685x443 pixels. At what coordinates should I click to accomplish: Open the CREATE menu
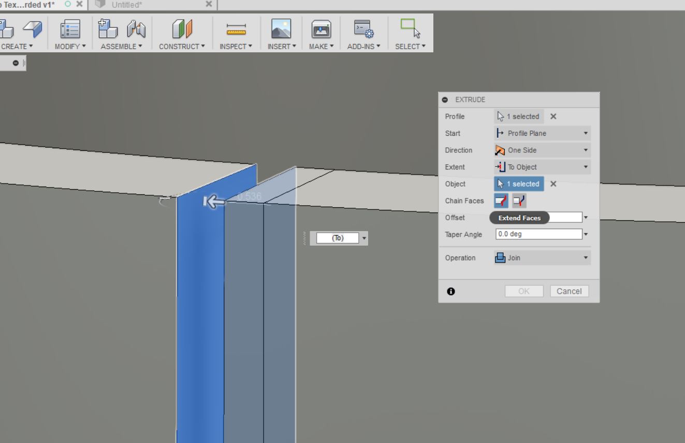[x=17, y=47]
